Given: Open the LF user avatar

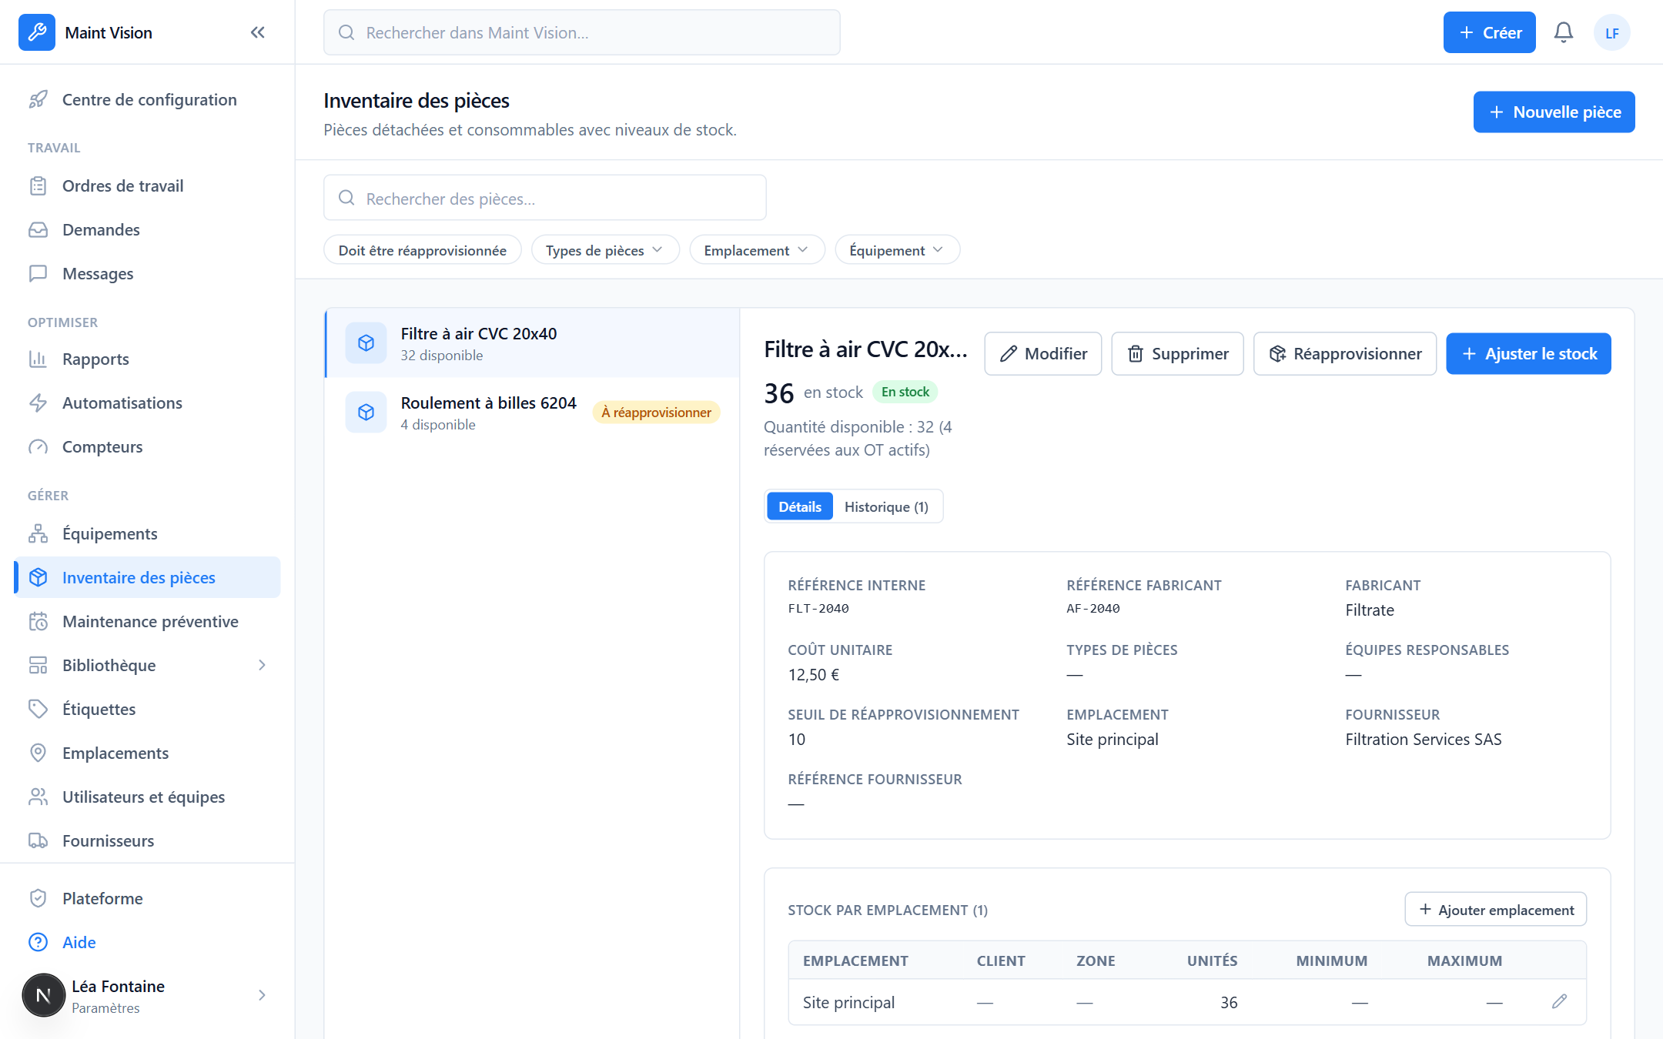Looking at the screenshot, I should point(1611,32).
